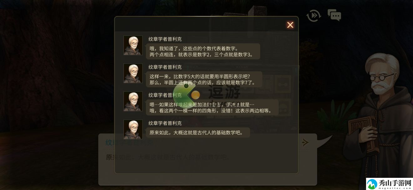Click the fourth Pulik portrait in log
The image size is (413, 190).
pos(133,129)
